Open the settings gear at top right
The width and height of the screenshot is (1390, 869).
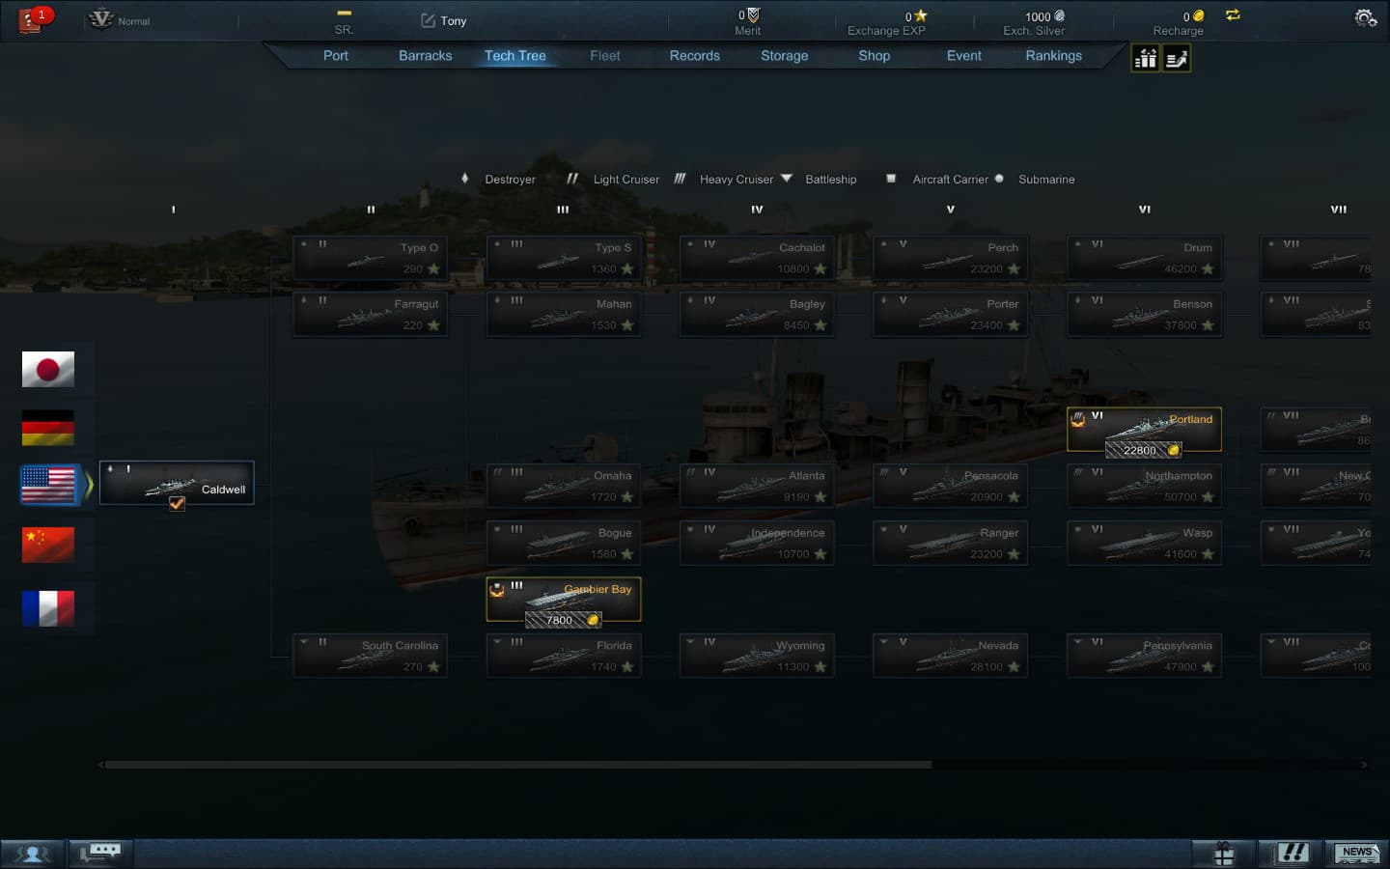[x=1363, y=16]
